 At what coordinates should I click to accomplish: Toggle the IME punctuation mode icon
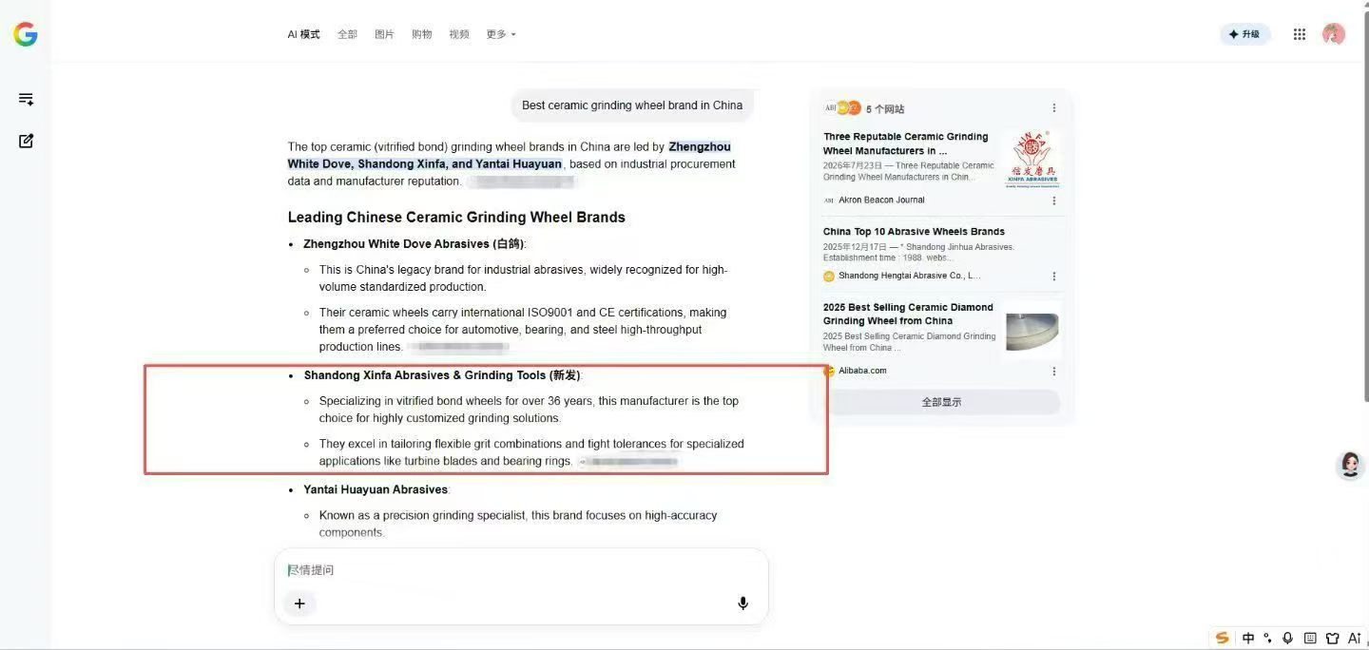click(1267, 638)
